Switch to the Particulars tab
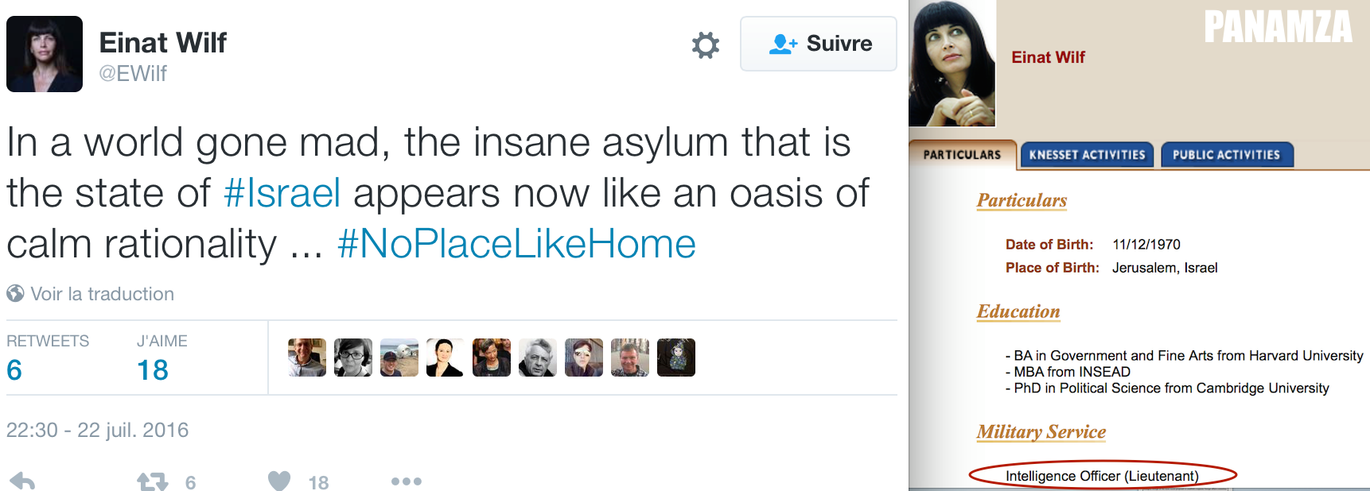Screen dimensions: 1370x491 [962, 155]
